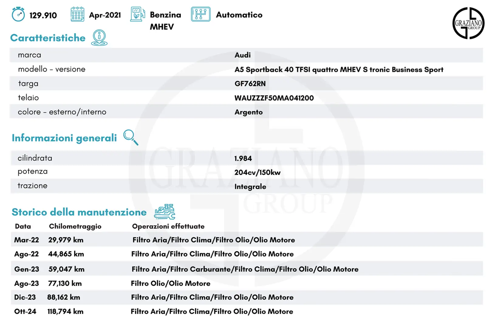Click the Gen-23 maintenance date
The width and height of the screenshot is (492, 328).
point(27,269)
